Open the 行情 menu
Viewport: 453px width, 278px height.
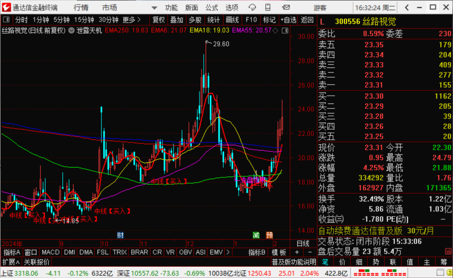81,7
